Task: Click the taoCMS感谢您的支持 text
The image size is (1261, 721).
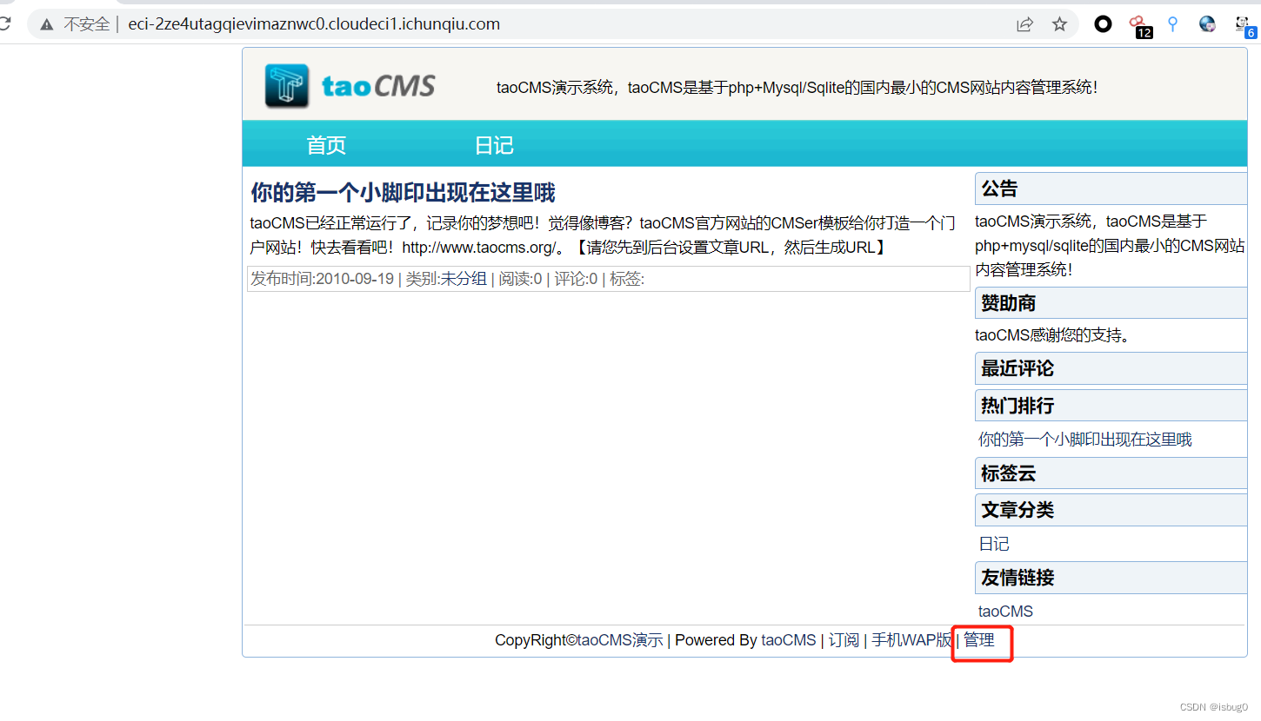Action: 1052,334
